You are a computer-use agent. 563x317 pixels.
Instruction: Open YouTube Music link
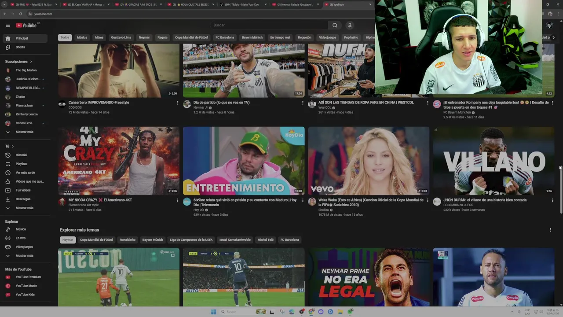coord(26,286)
